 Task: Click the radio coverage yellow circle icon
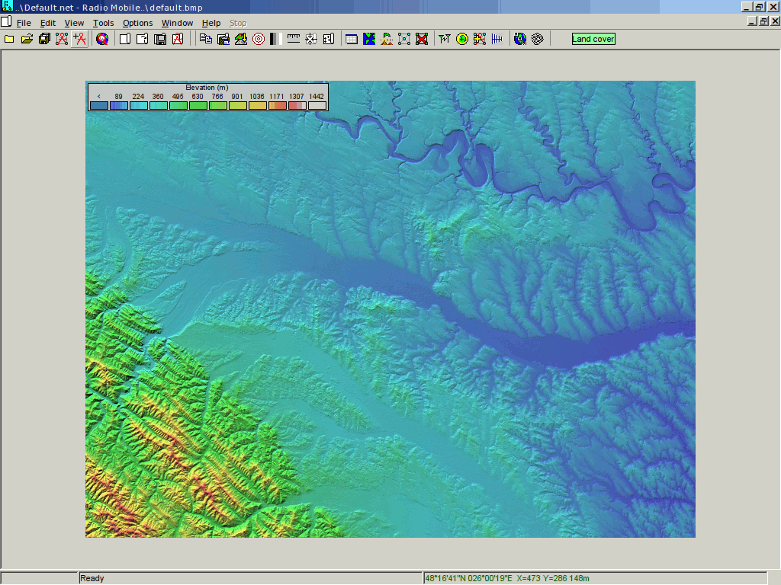coord(462,39)
